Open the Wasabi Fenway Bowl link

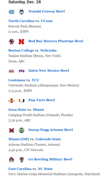coord(47,11)
